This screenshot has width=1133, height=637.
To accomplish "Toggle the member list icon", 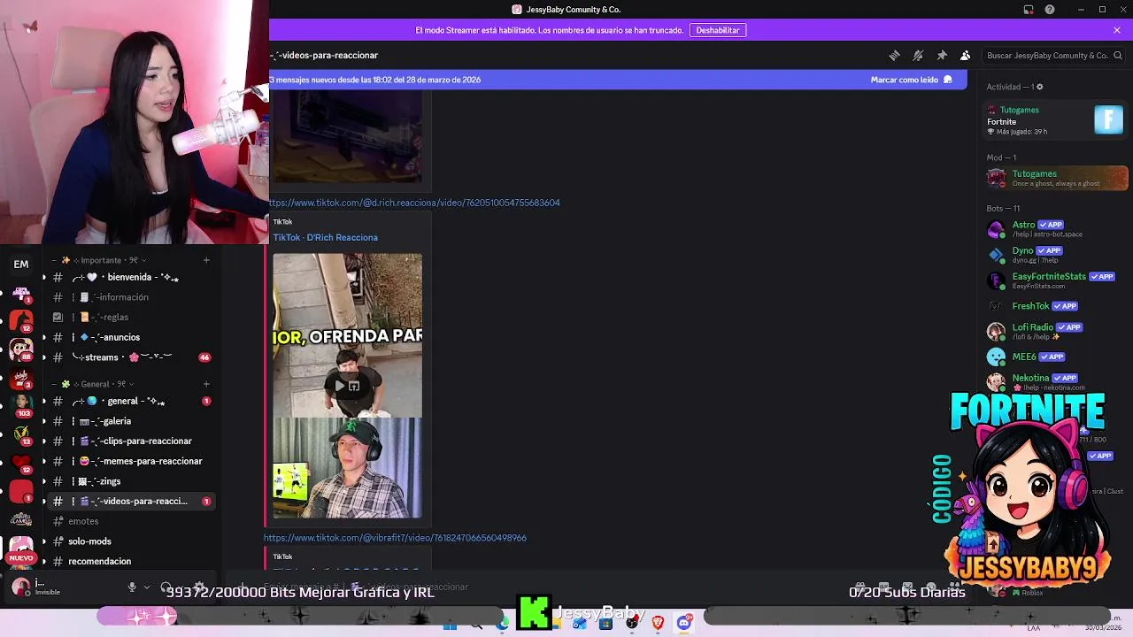I will 966,55.
